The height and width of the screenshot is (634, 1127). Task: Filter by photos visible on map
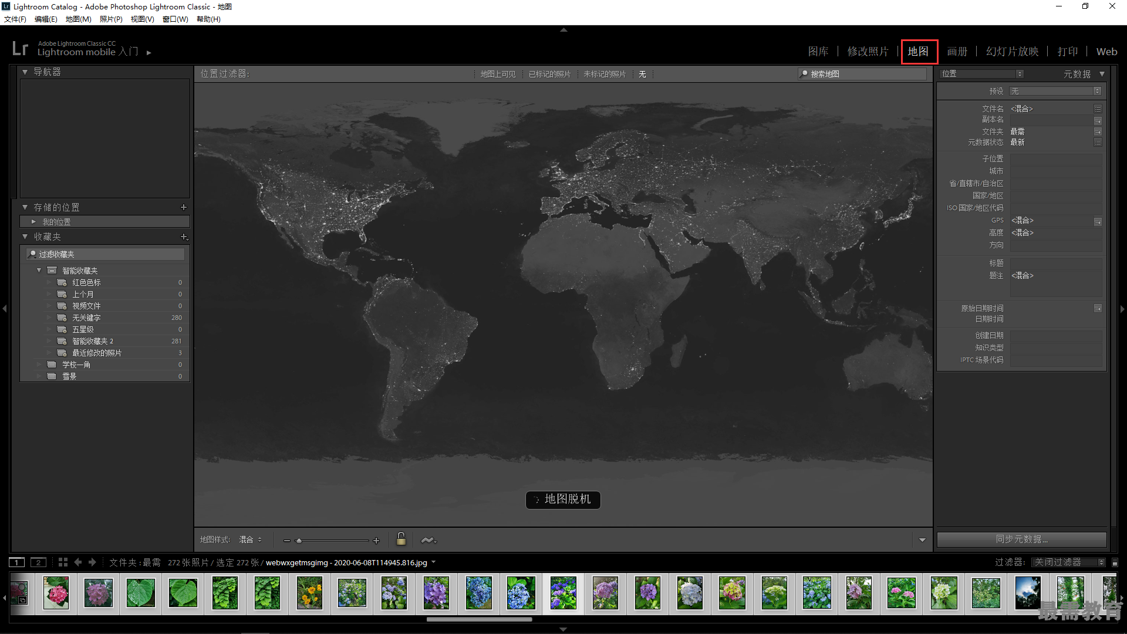pos(498,74)
